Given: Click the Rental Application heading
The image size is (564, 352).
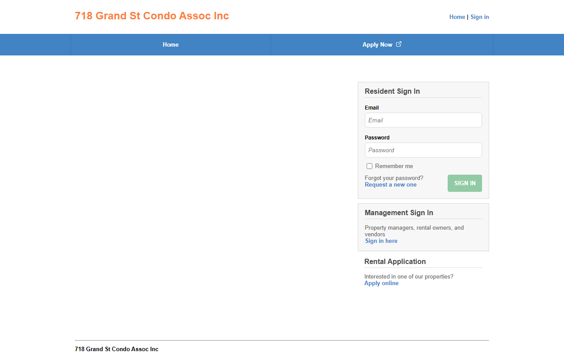Looking at the screenshot, I should pyautogui.click(x=395, y=261).
